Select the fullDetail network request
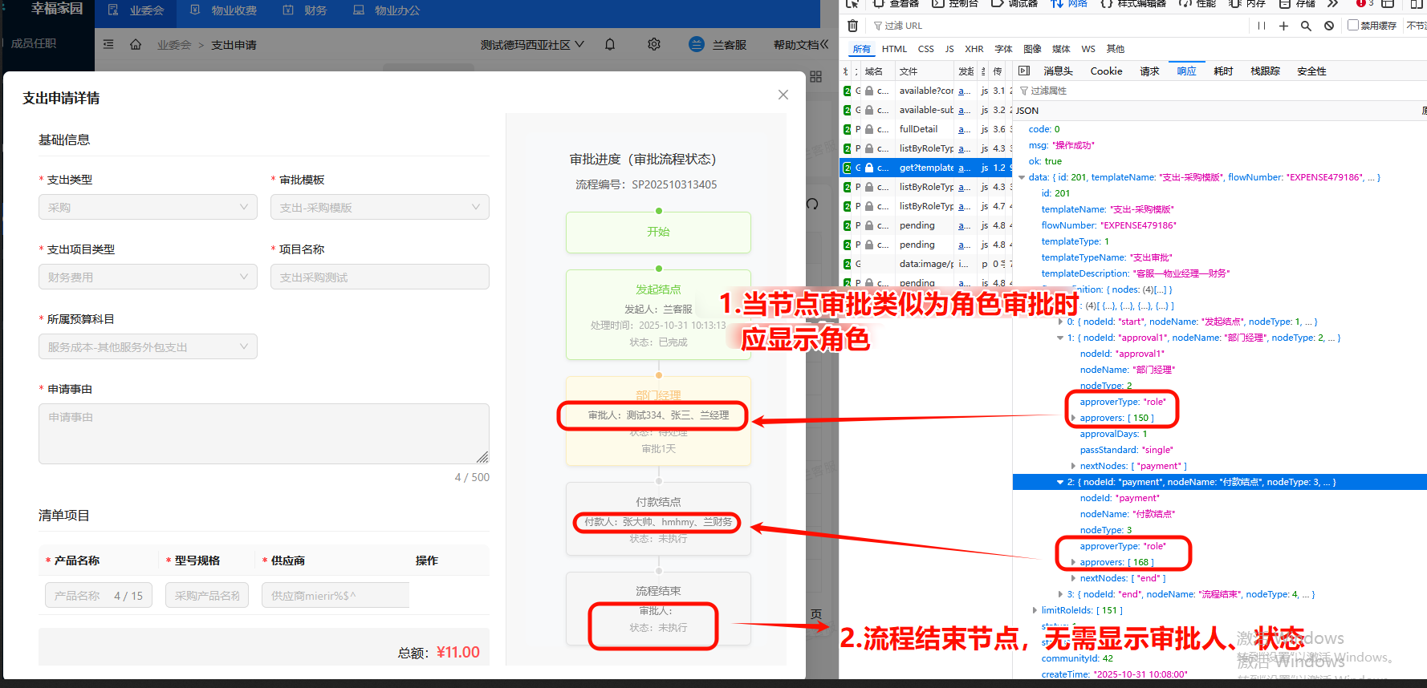The image size is (1427, 688). (926, 129)
